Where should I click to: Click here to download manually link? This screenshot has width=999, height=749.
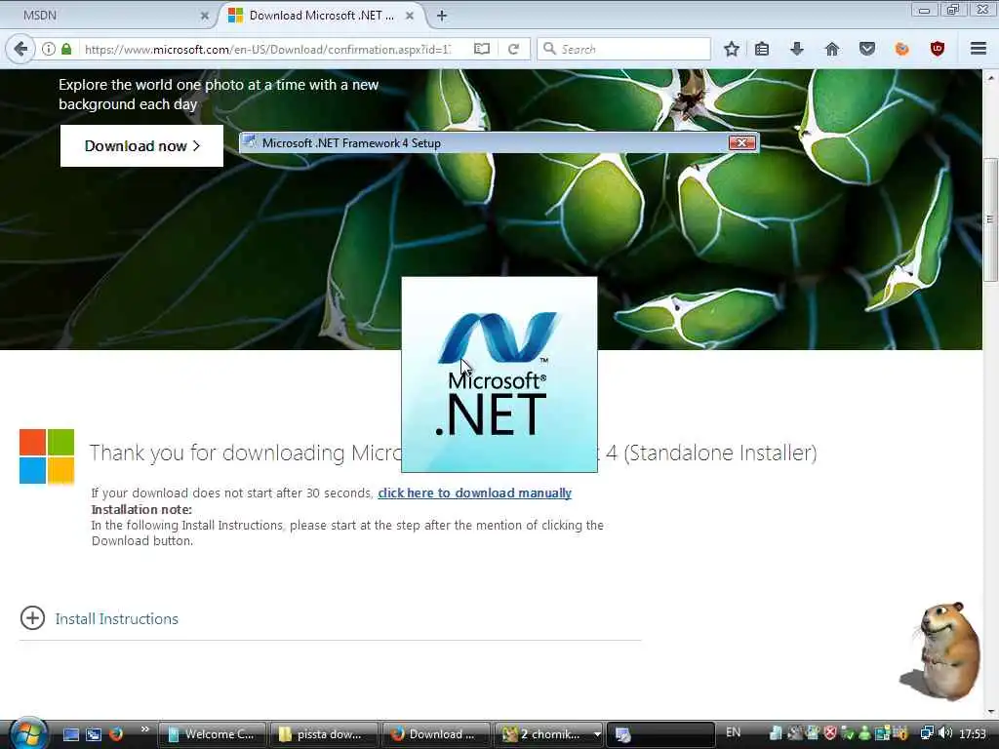[475, 493]
